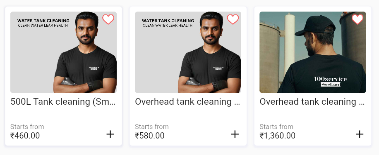Click the ₹460.00 price text

click(x=25, y=136)
